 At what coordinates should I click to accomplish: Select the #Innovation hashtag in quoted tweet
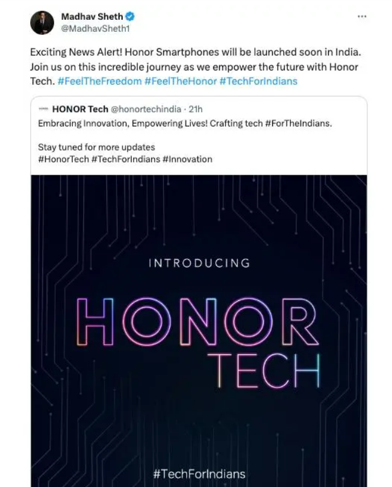187,159
